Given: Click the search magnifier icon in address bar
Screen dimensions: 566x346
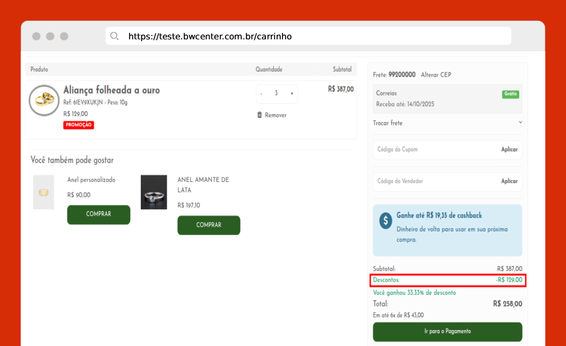Looking at the screenshot, I should [114, 36].
